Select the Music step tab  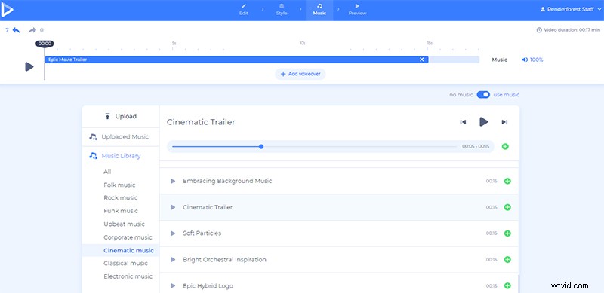coord(319,10)
